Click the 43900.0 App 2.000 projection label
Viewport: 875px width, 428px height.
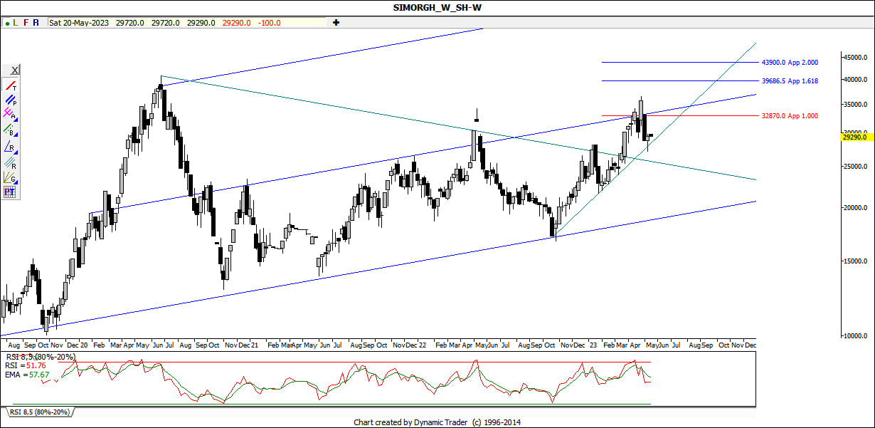pos(789,63)
